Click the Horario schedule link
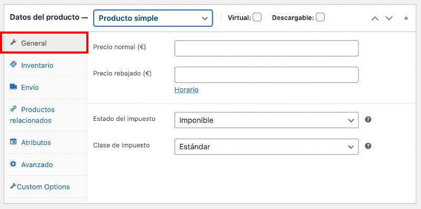421x209 pixels. (x=186, y=89)
